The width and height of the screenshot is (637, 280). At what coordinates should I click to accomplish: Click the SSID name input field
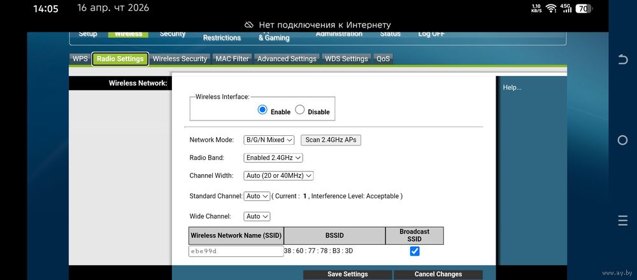coord(236,251)
